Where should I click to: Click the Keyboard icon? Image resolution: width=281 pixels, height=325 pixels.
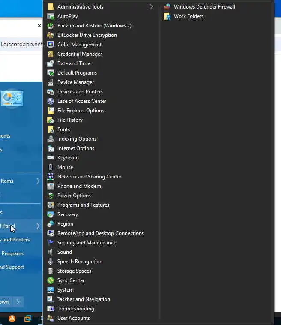51,158
